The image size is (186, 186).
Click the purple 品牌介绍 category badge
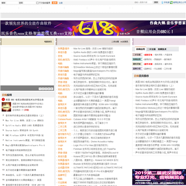click(x=137, y=69)
